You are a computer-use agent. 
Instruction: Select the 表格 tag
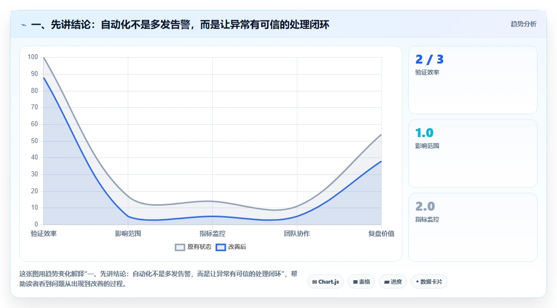coord(361,282)
